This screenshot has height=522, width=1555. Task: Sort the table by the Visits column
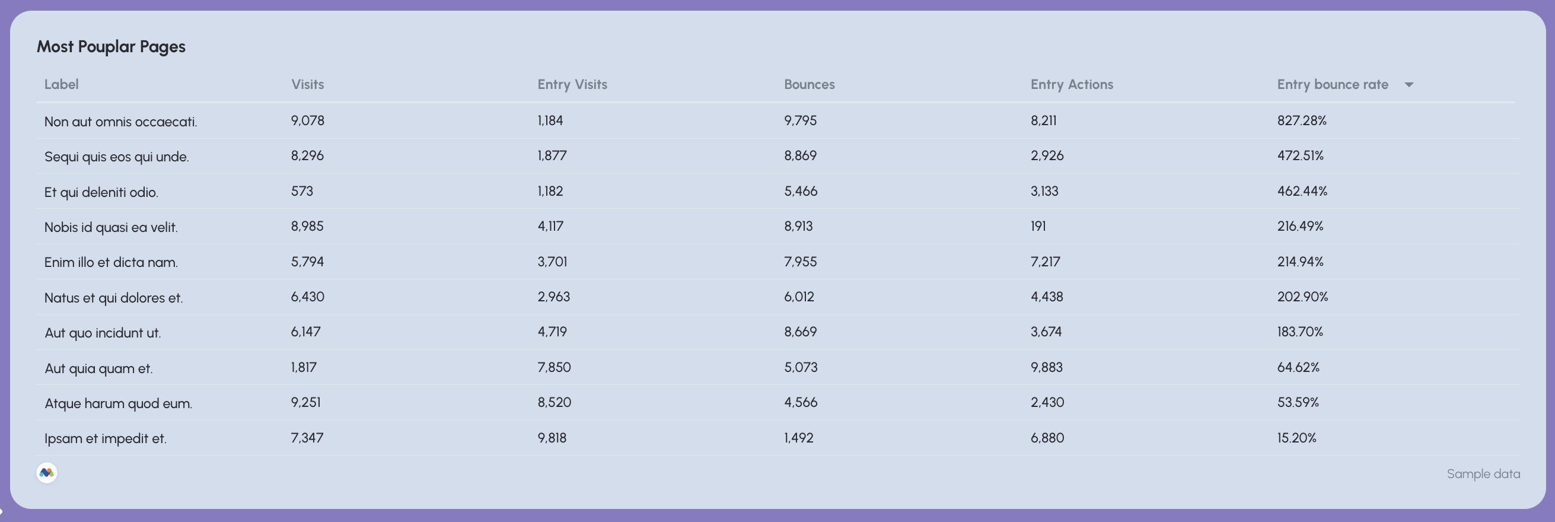coord(307,84)
